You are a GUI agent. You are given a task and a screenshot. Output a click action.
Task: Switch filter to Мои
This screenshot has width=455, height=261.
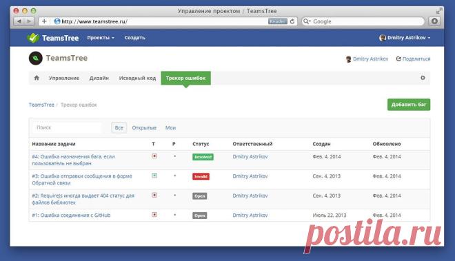[x=171, y=127]
